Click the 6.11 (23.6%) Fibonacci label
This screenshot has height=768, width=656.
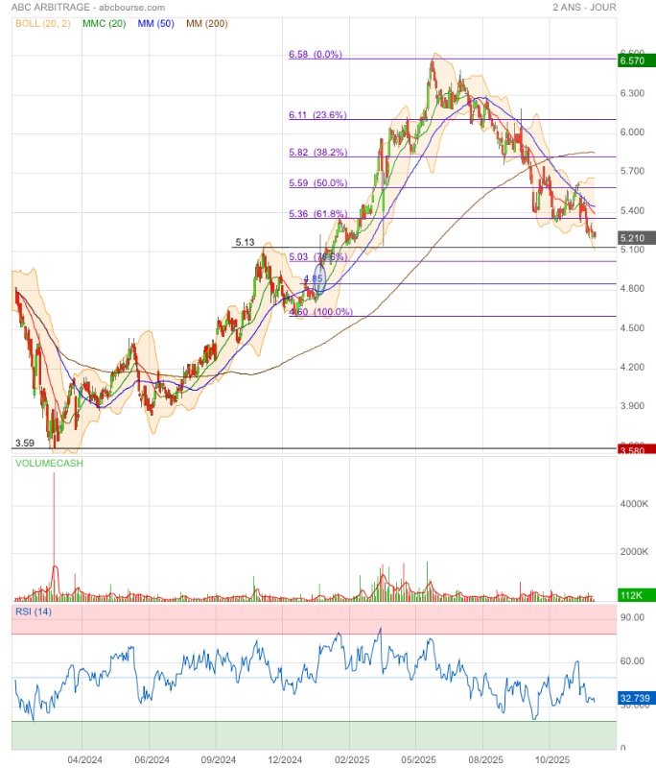click(317, 115)
